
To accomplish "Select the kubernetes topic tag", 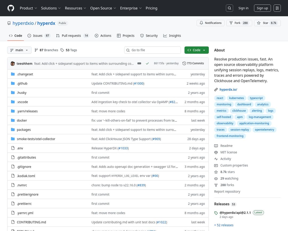I will pos(237,98).
